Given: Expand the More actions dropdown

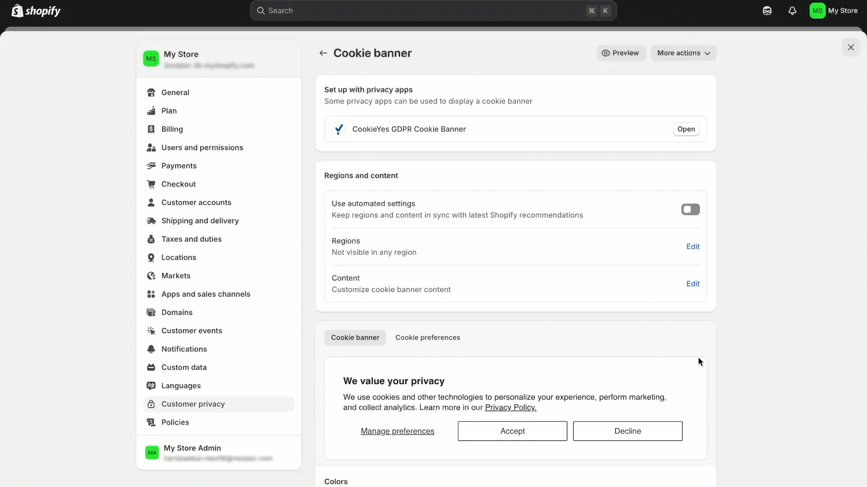Looking at the screenshot, I should 683,53.
